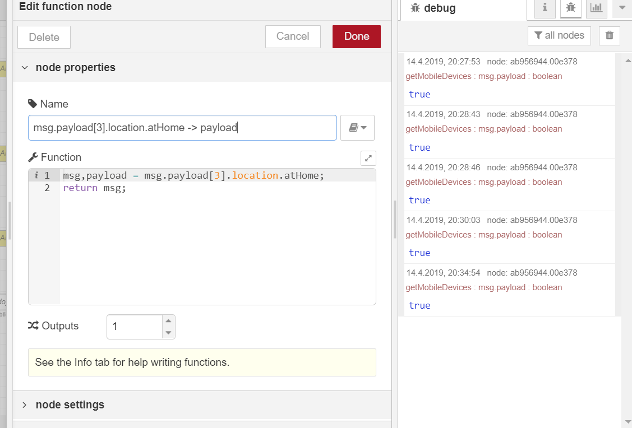Click the true value under the 20:27:53 message
632x428 pixels.
pyautogui.click(x=419, y=94)
